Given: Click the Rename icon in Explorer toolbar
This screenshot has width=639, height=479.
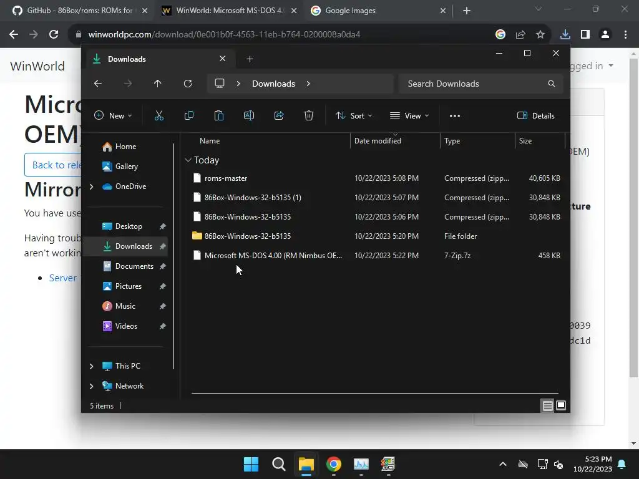Looking at the screenshot, I should (249, 115).
